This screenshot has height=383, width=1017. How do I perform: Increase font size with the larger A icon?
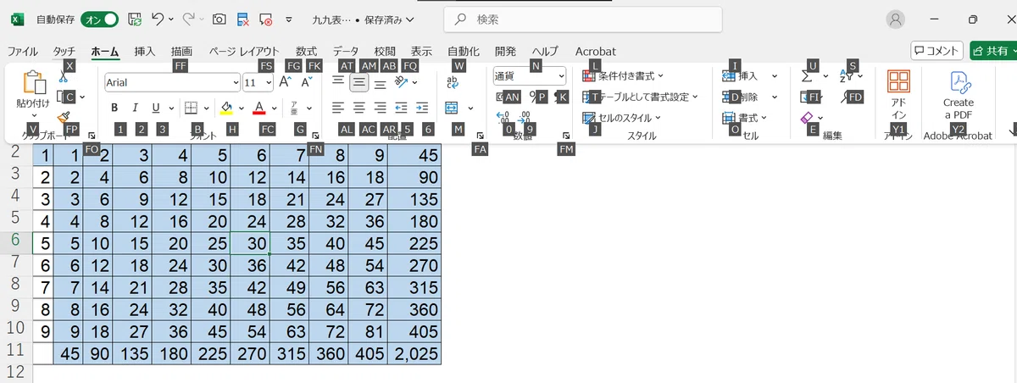tap(286, 82)
